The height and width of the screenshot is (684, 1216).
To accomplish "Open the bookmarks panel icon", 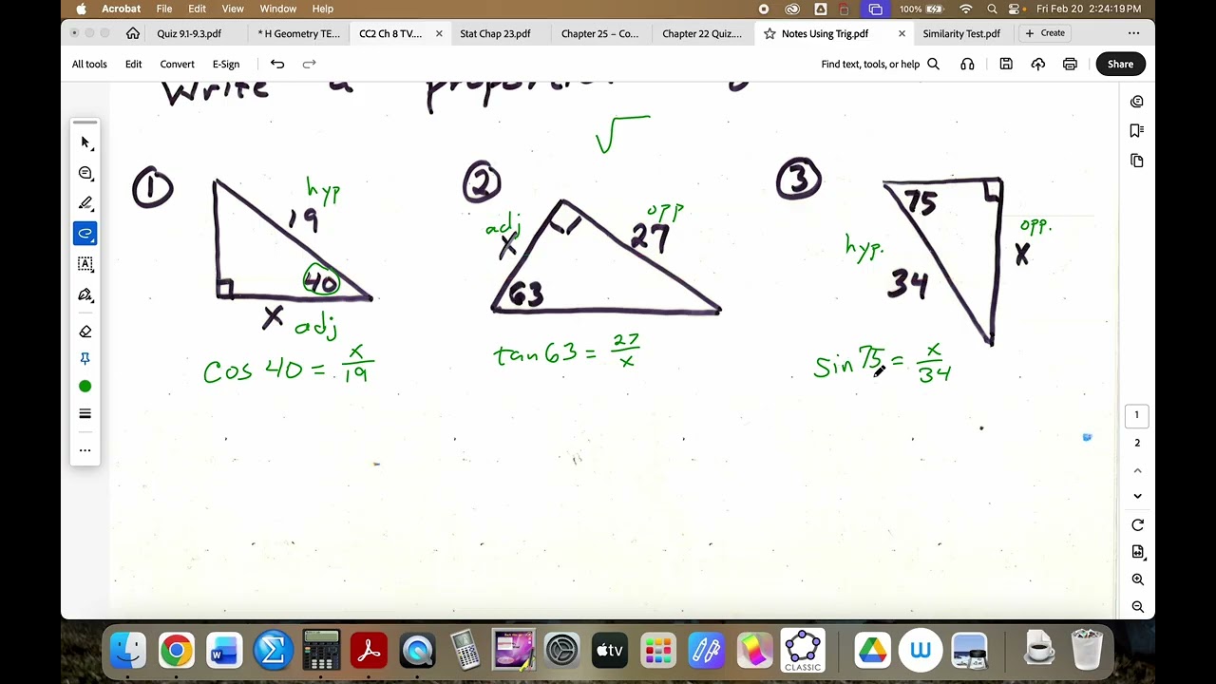I will click(1137, 130).
